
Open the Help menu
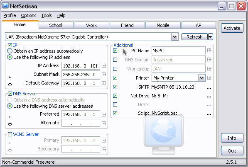point(61,15)
